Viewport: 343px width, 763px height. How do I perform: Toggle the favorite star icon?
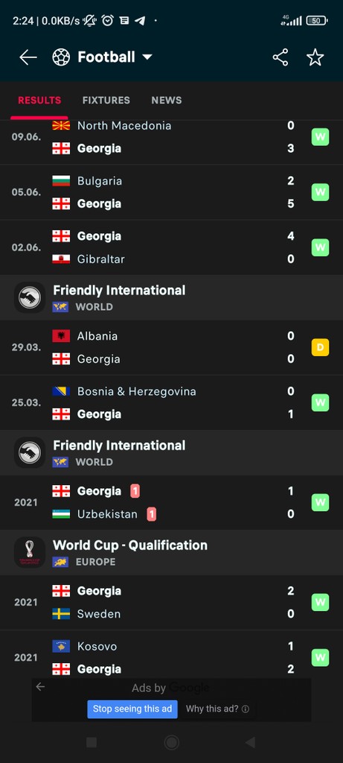tap(315, 57)
